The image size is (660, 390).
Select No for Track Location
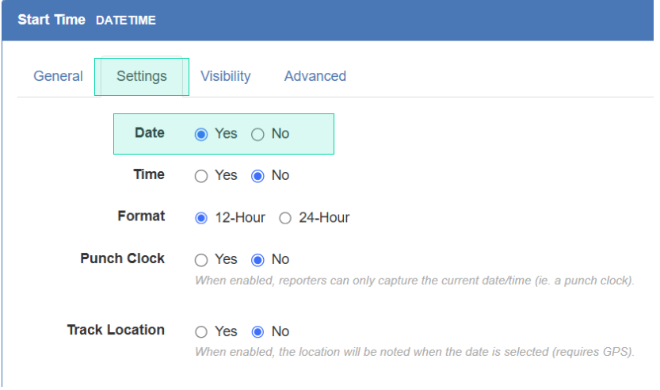point(258,332)
